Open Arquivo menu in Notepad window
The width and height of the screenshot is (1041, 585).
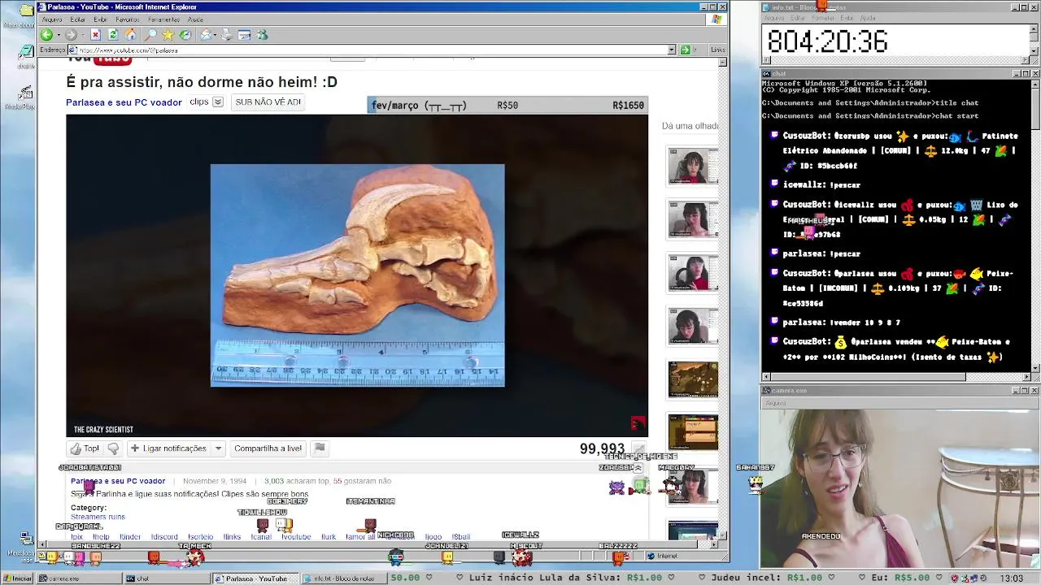pyautogui.click(x=773, y=18)
